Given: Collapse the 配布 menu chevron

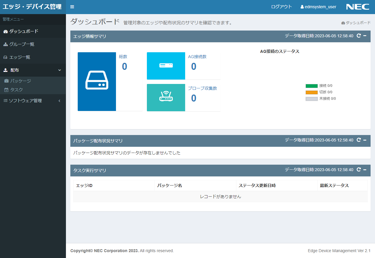Looking at the screenshot, I should (x=59, y=70).
